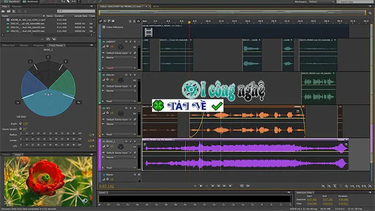This screenshot has width=375, height=211.
Task: Show the Inputs/Outputs track controls icon
Action: pos(101,21)
